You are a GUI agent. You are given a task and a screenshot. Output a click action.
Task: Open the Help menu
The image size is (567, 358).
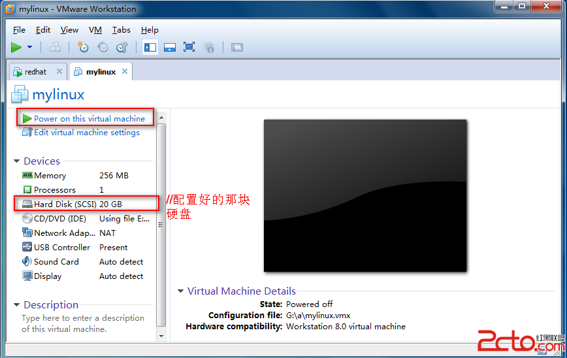(x=150, y=30)
